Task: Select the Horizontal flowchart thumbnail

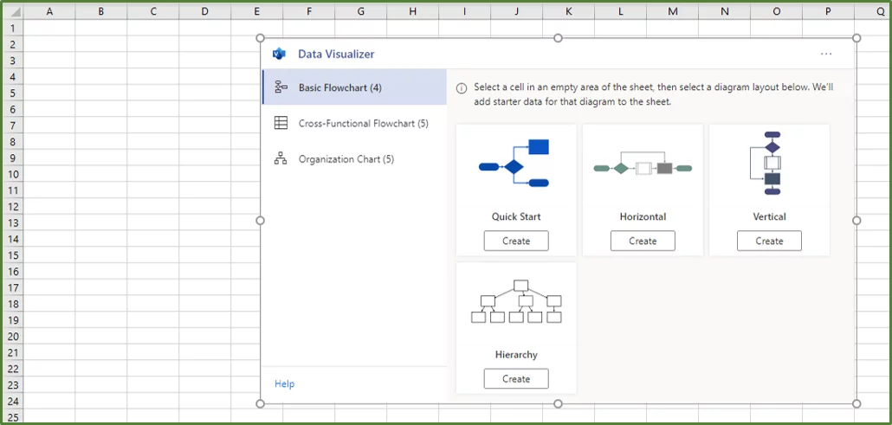Action: (x=642, y=168)
